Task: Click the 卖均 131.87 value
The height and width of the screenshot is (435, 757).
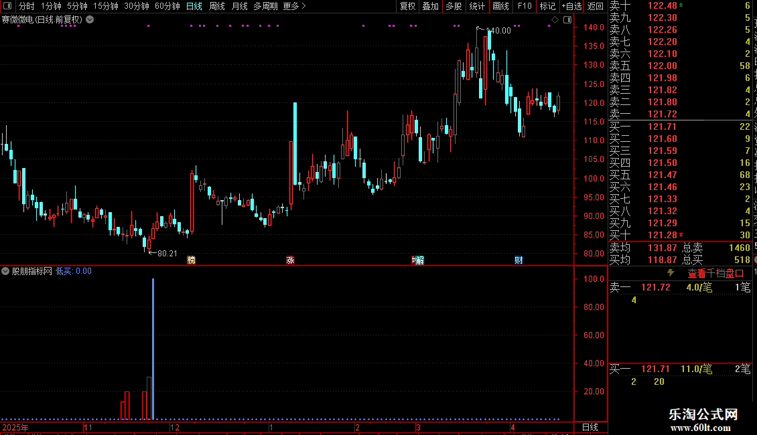Action: 663,248
